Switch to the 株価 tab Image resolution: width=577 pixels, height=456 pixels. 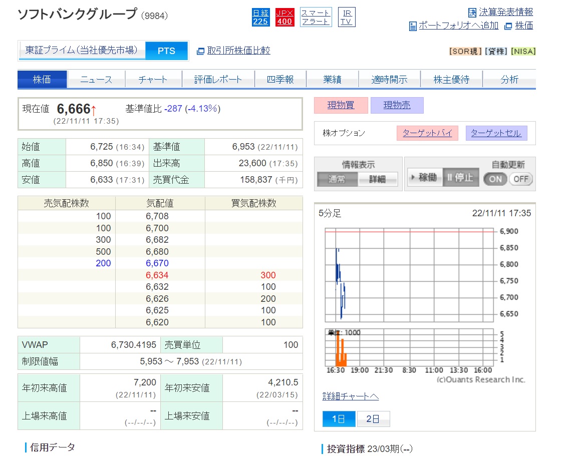42,80
